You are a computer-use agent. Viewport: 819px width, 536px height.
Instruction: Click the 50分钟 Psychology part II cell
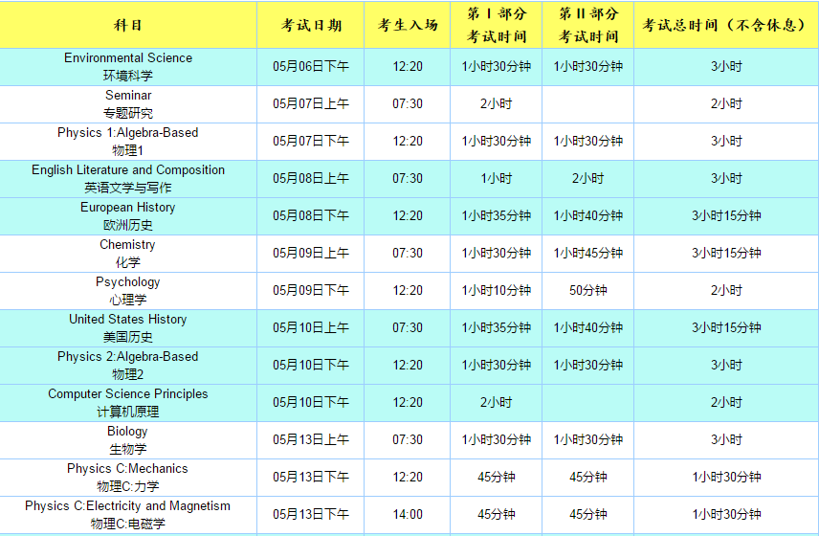coord(588,290)
